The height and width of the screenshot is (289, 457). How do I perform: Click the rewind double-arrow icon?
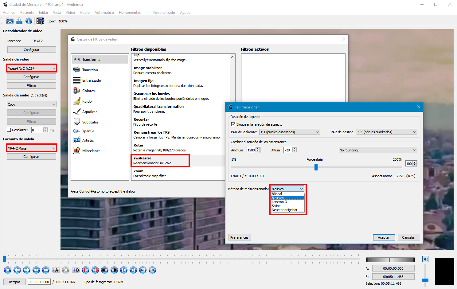point(36,270)
